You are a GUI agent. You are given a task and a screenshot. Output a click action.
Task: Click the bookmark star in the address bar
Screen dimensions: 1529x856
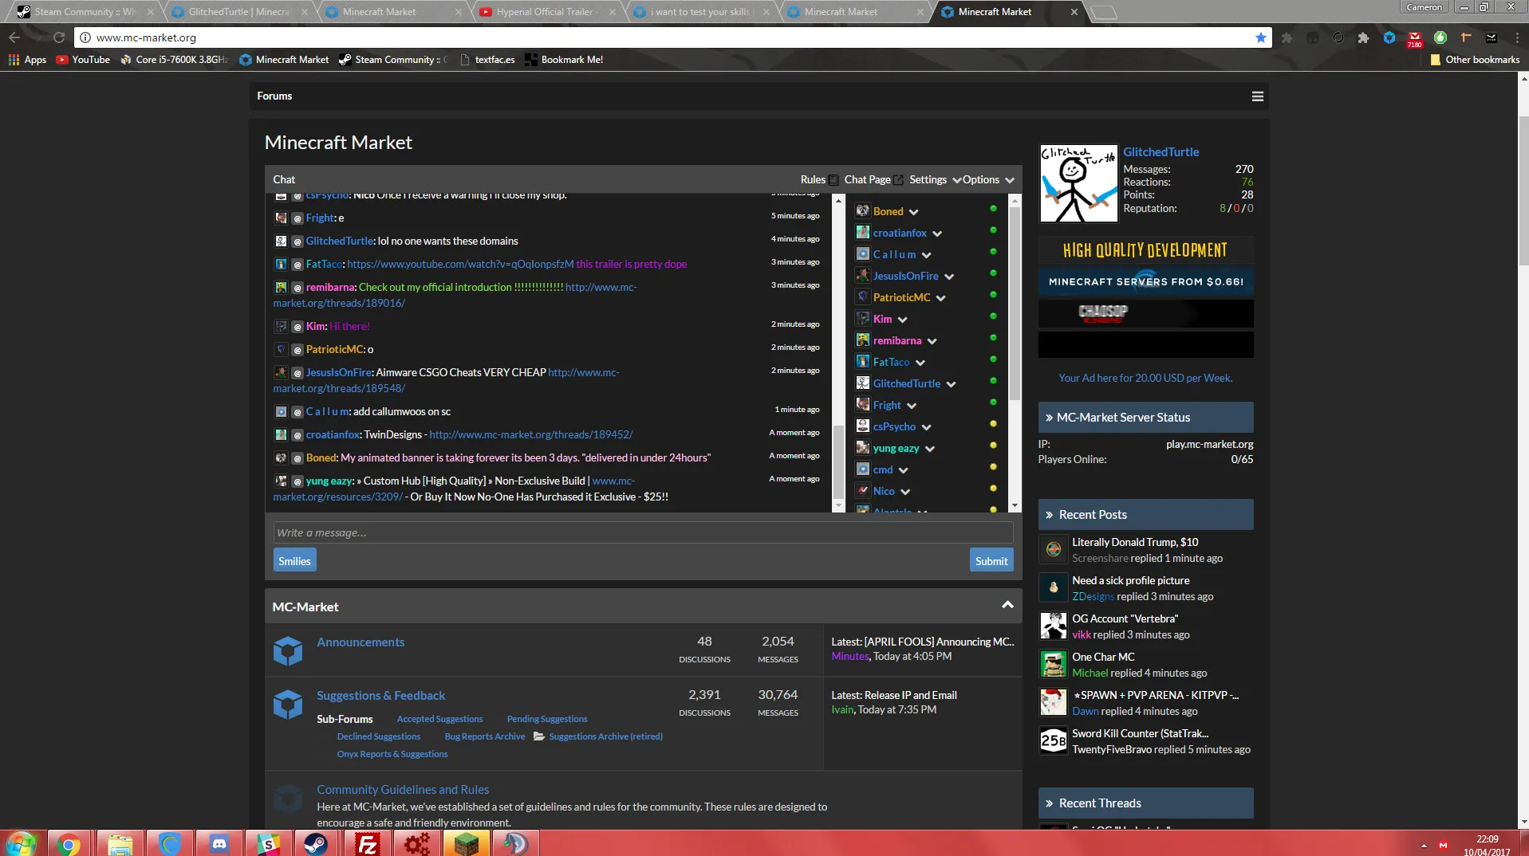[x=1260, y=37]
